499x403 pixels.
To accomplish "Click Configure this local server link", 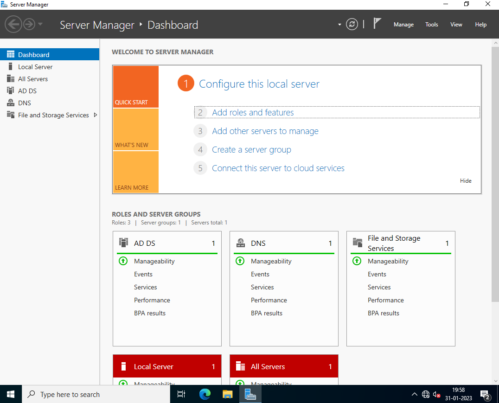I will 259,84.
